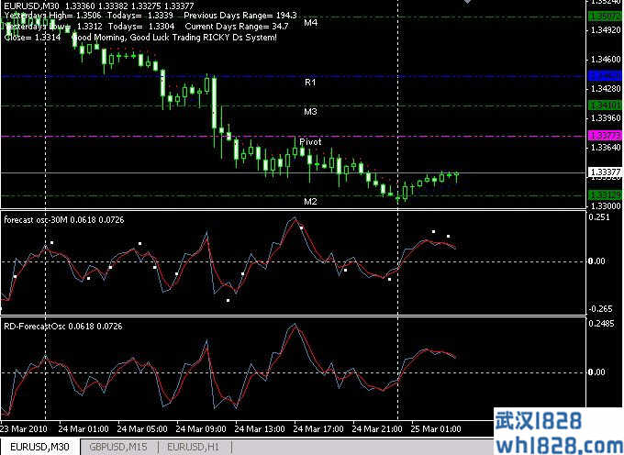
Task: Click the green 1.3507 price tag
Action: pyautogui.click(x=602, y=17)
